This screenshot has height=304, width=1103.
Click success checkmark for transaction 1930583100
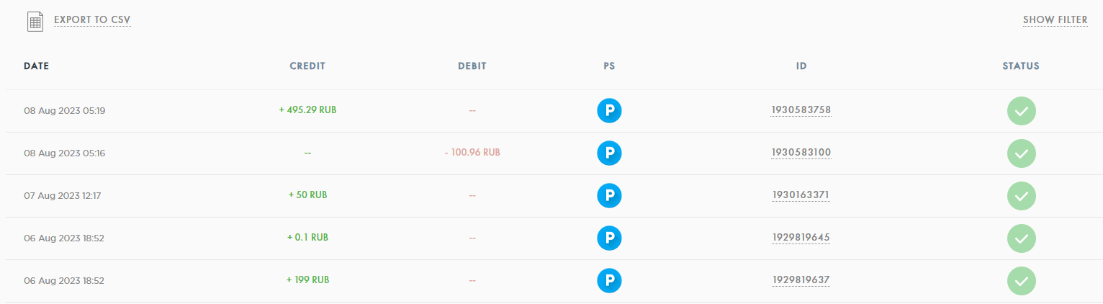coord(1021,153)
